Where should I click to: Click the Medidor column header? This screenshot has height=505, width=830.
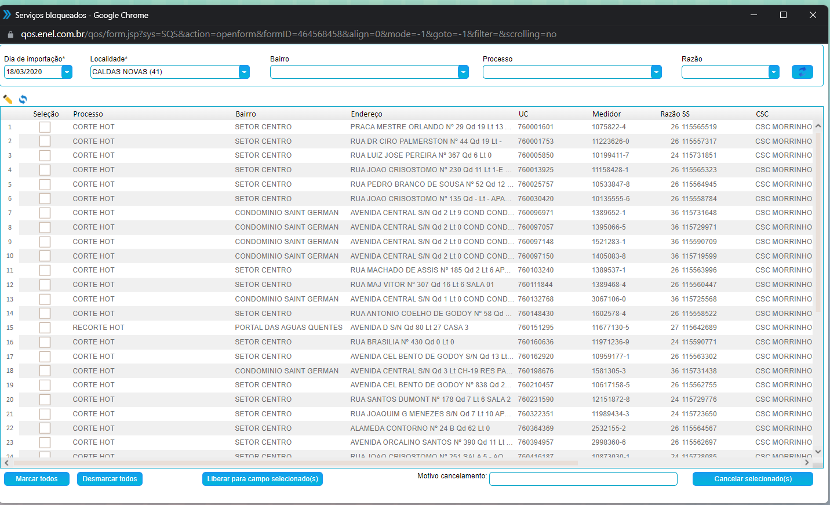[x=606, y=114]
